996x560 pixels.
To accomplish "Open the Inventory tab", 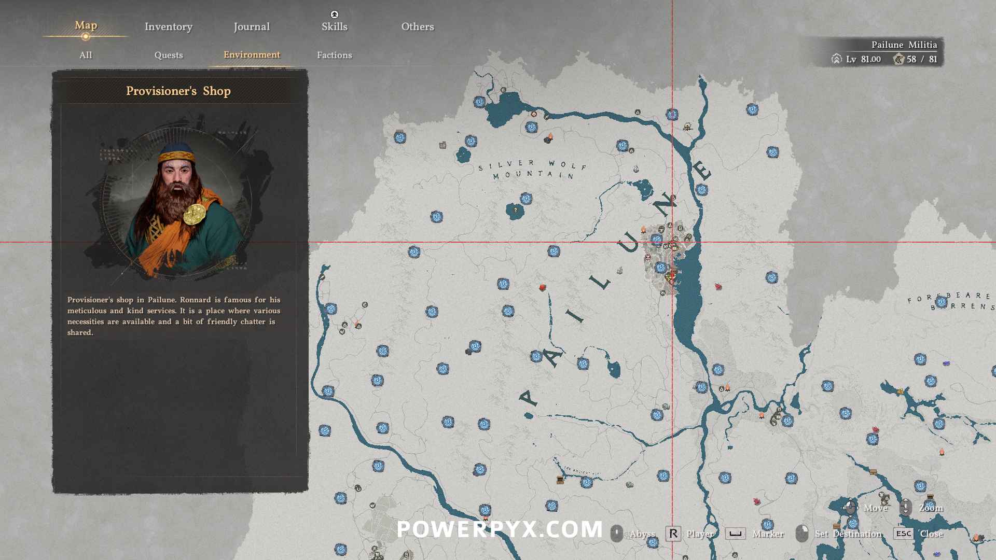I will point(168,26).
